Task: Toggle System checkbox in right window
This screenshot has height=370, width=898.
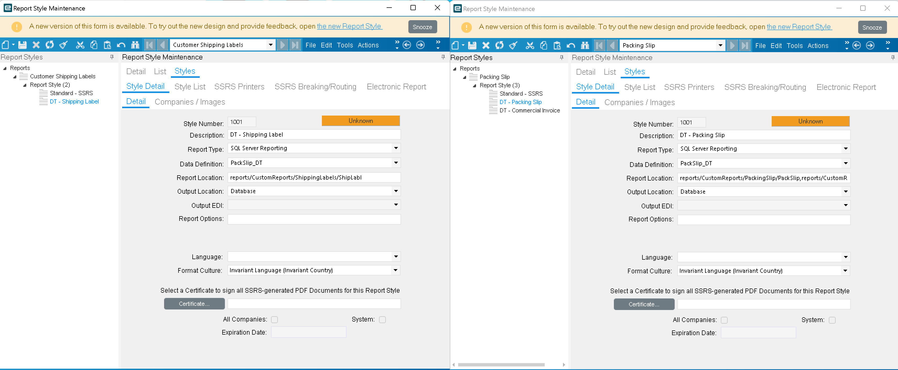Action: [x=832, y=320]
